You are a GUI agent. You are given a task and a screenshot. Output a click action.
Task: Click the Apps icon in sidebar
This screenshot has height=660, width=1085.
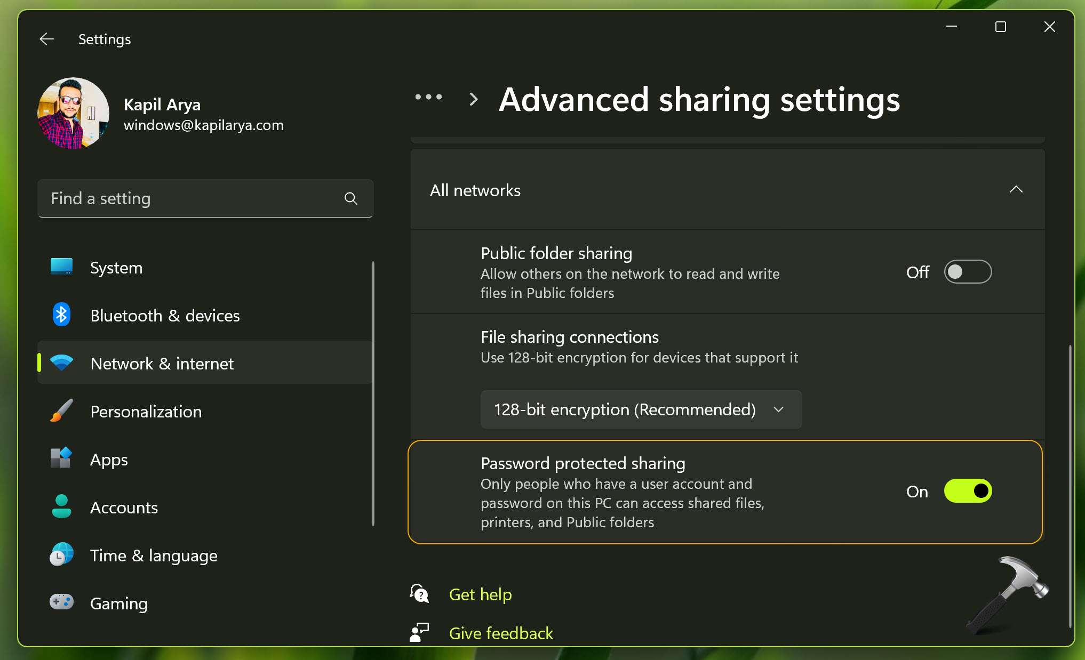[x=61, y=458]
